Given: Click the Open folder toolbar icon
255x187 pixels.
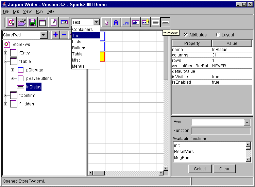Looking at the screenshot, I should click(x=22, y=22).
